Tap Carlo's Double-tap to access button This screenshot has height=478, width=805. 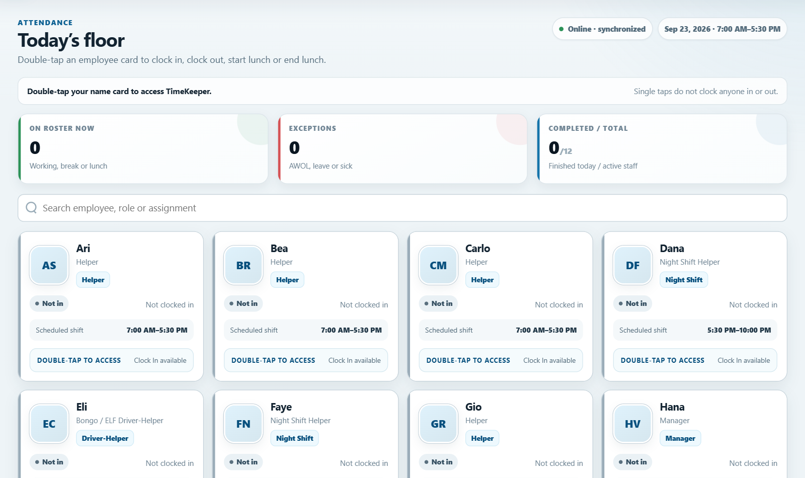click(501, 360)
